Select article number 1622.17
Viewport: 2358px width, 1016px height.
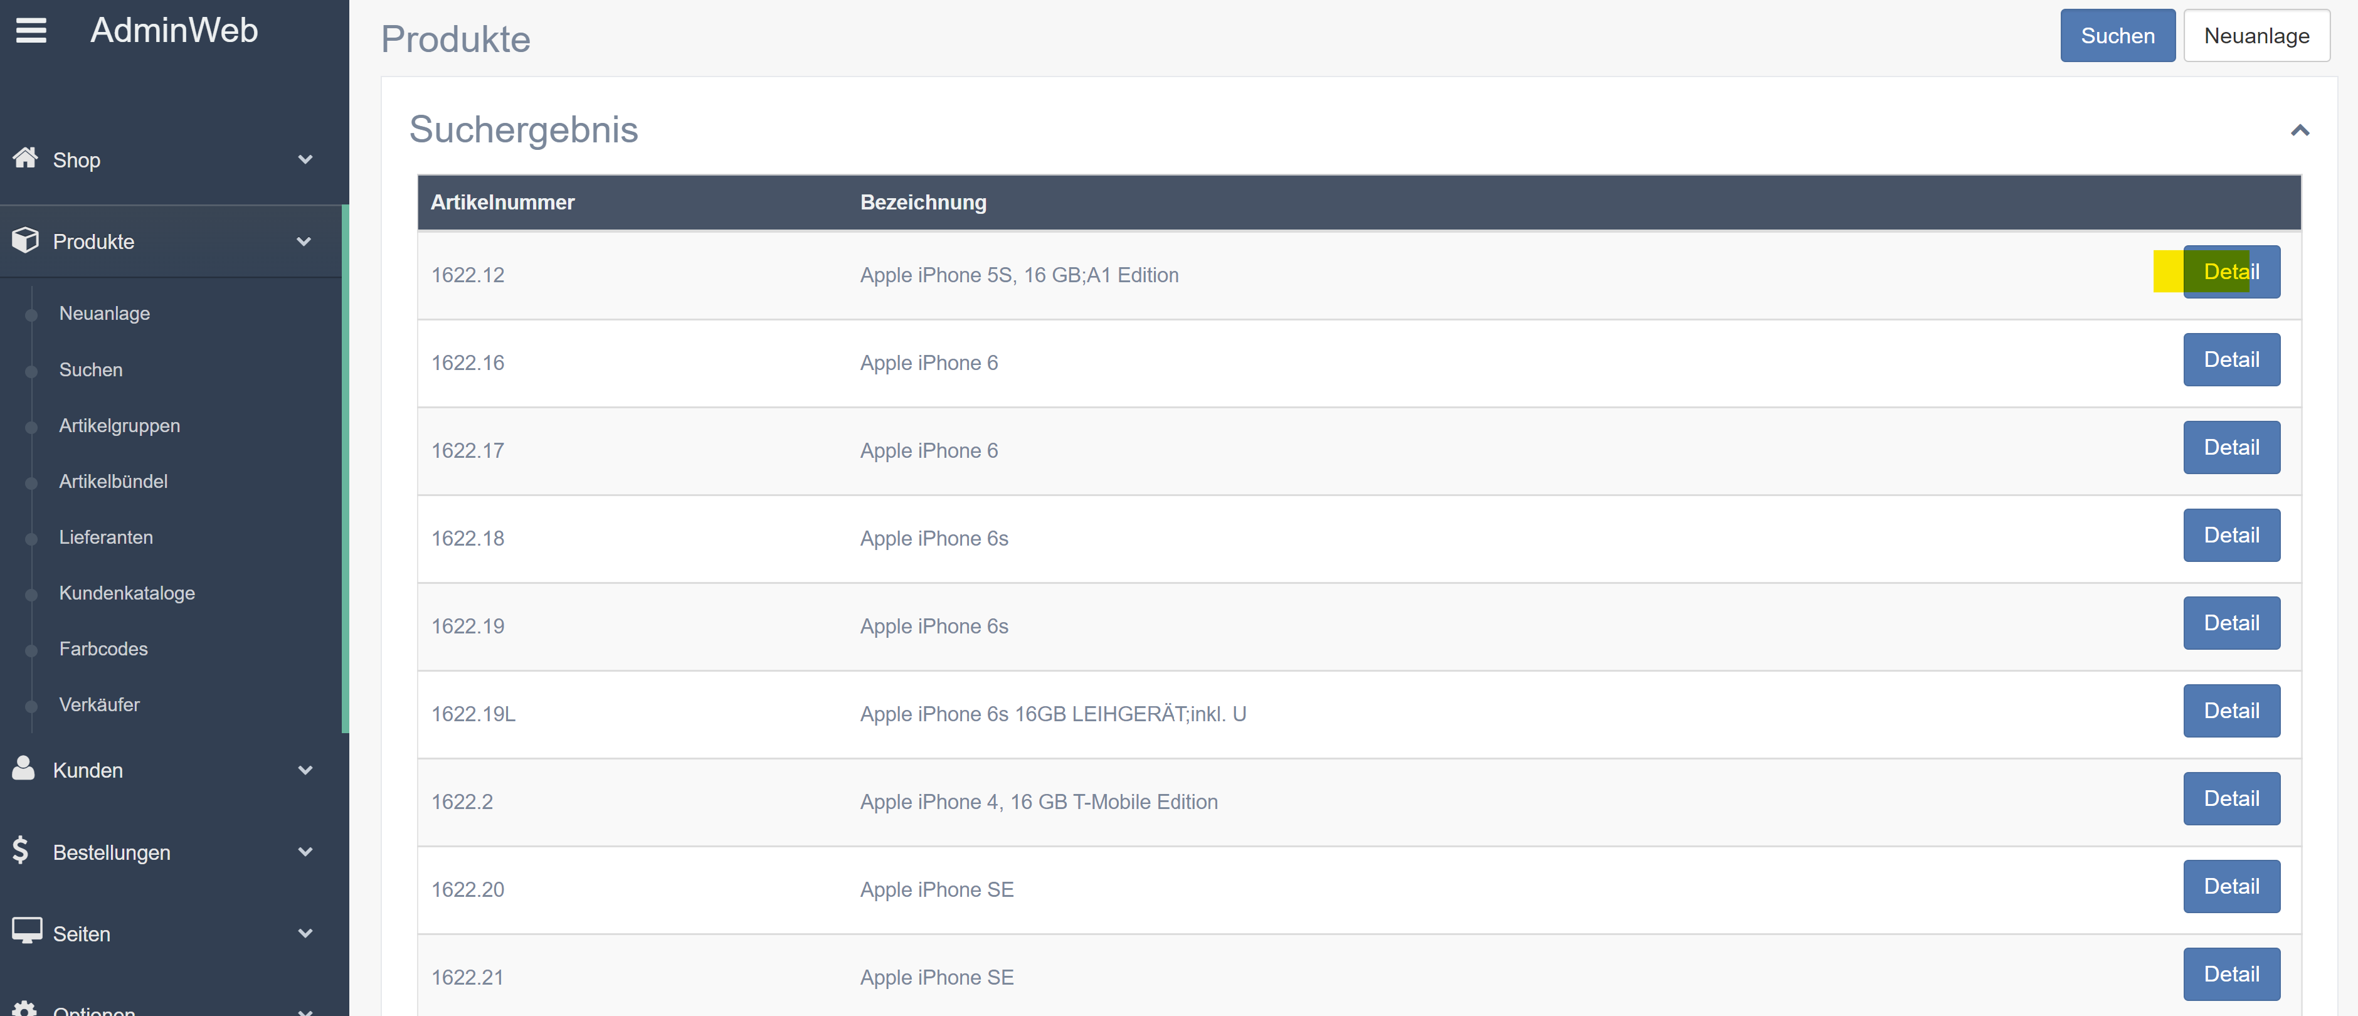[468, 450]
